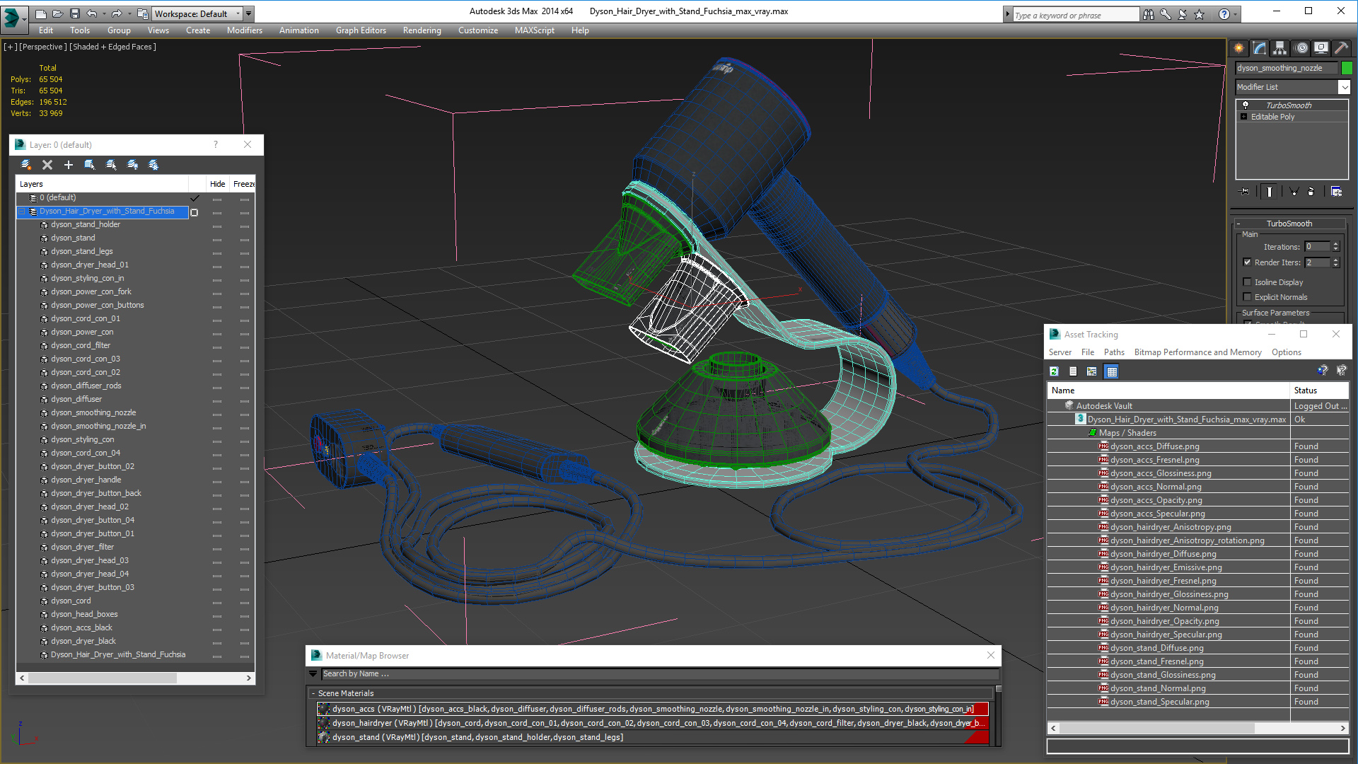This screenshot has height=764, width=1358.
Task: Click the green object color swatch
Action: 1347,68
